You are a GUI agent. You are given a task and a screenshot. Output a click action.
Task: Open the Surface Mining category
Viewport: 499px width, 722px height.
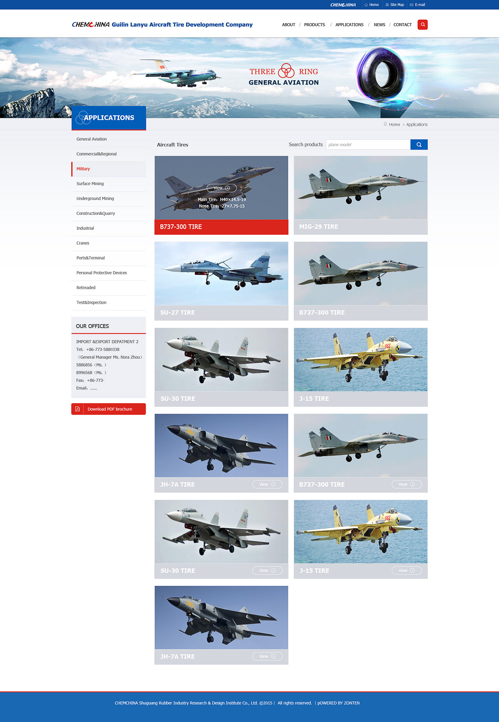tap(109, 184)
